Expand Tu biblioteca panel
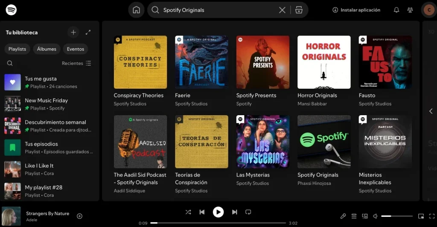This screenshot has width=437, height=227. point(88,32)
